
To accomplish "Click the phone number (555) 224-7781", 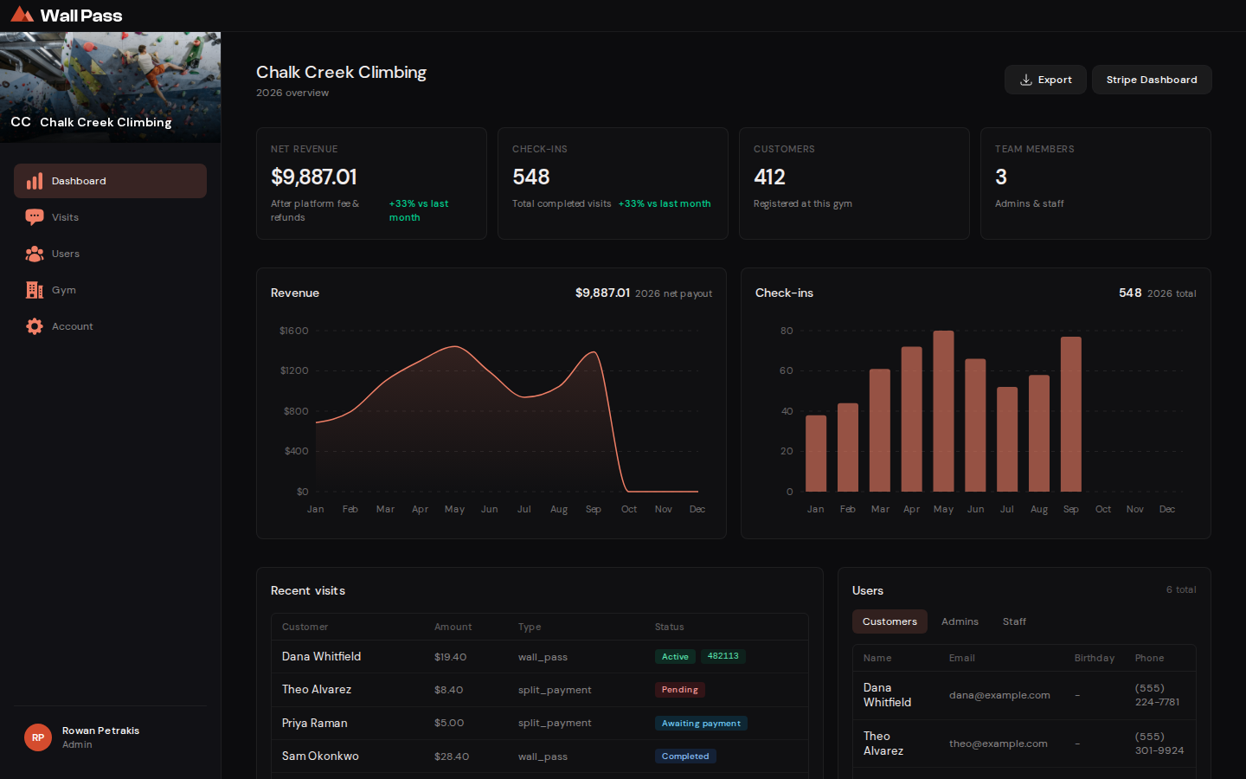I will click(1158, 695).
